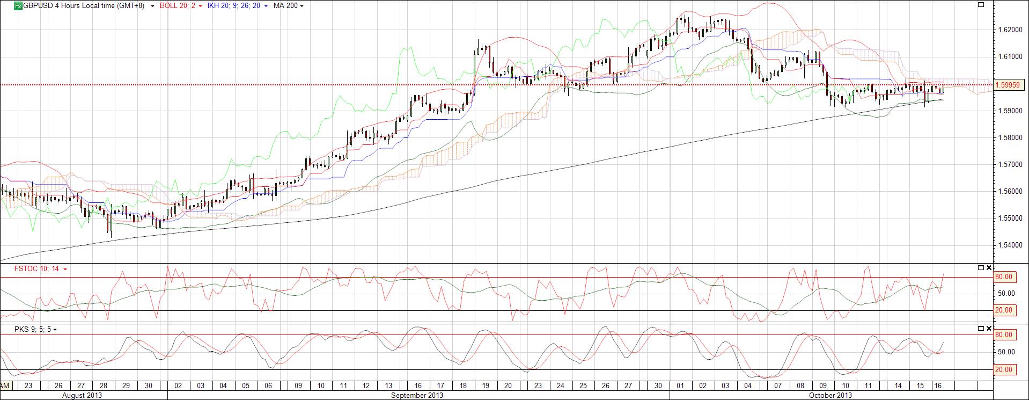Close the FSTOC indicator panel
Image resolution: width=1029 pixels, height=400 pixels.
click(x=989, y=268)
